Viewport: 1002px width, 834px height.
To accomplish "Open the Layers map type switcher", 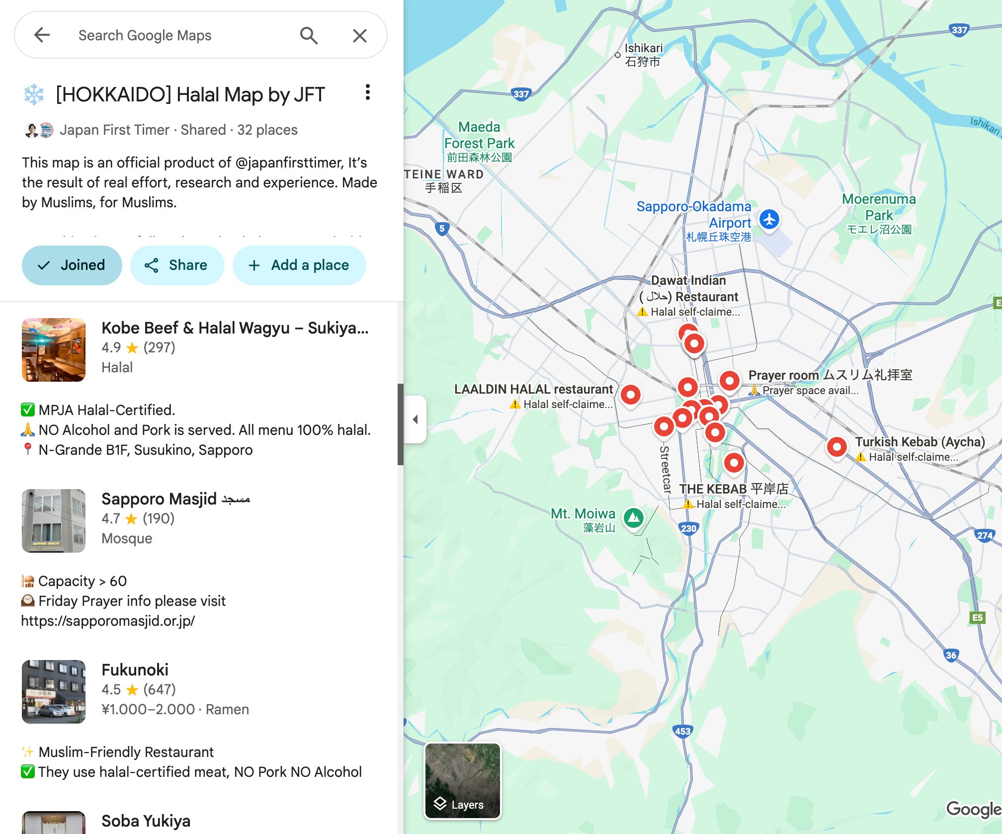I will click(x=462, y=780).
